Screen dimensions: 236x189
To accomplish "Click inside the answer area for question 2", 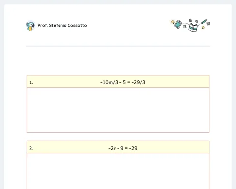I will (118, 171).
